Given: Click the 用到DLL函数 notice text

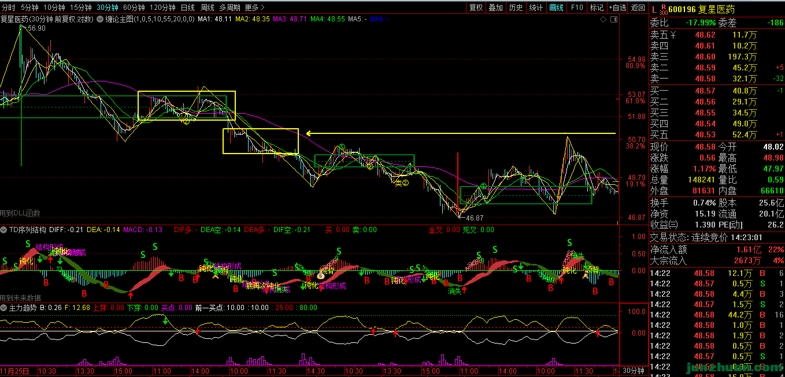Looking at the screenshot, I should pos(20,213).
